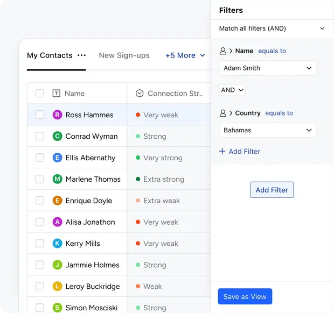334x313 pixels.
Task: Click the person icon beside Country filter
Action: click(223, 113)
